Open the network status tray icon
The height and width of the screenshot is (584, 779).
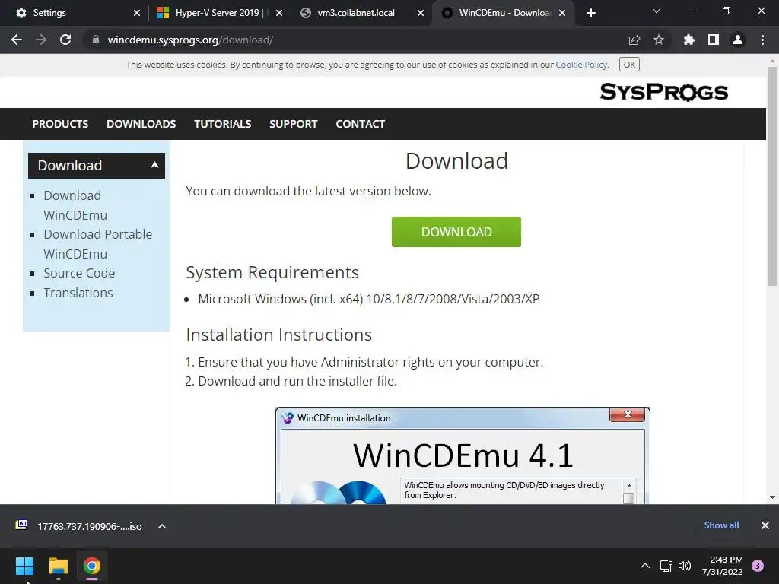pyautogui.click(x=666, y=566)
